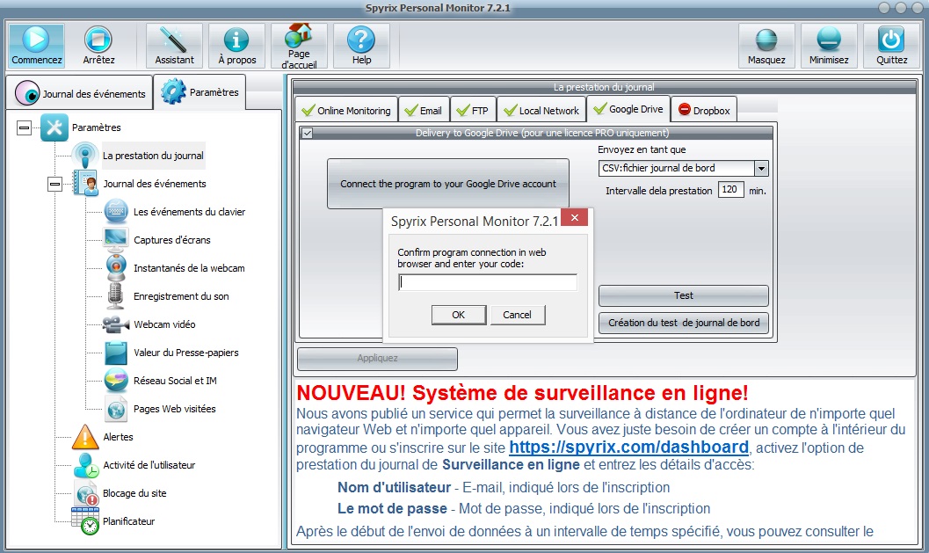Select the Google Drive tab
Viewport: 929px width, 553px height.
tap(628, 109)
